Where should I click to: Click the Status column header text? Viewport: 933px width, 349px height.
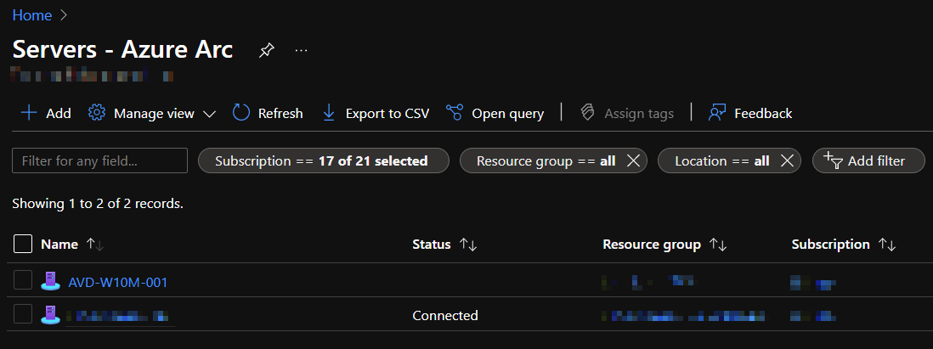(x=432, y=245)
